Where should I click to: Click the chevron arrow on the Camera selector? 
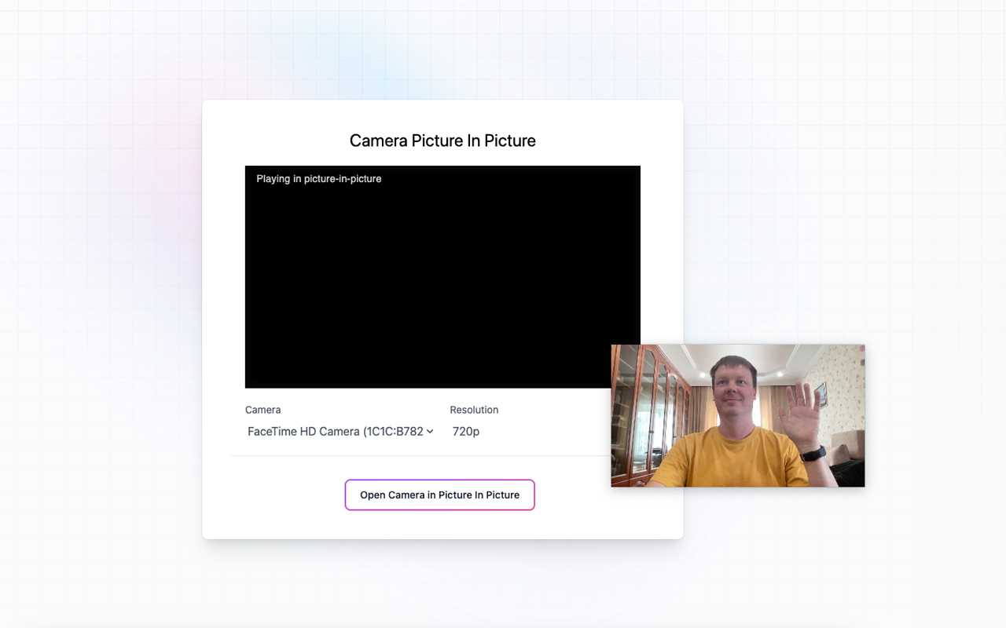pyautogui.click(x=430, y=432)
